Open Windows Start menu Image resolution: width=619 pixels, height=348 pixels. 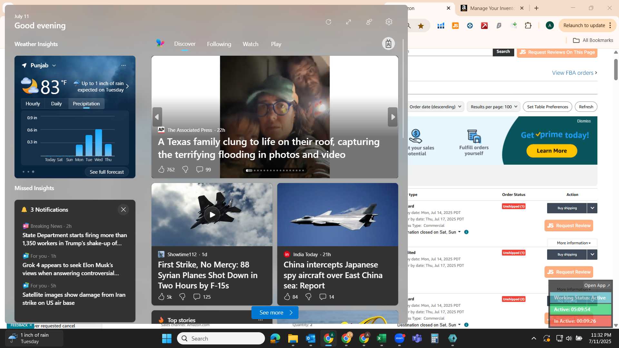[x=167, y=338]
